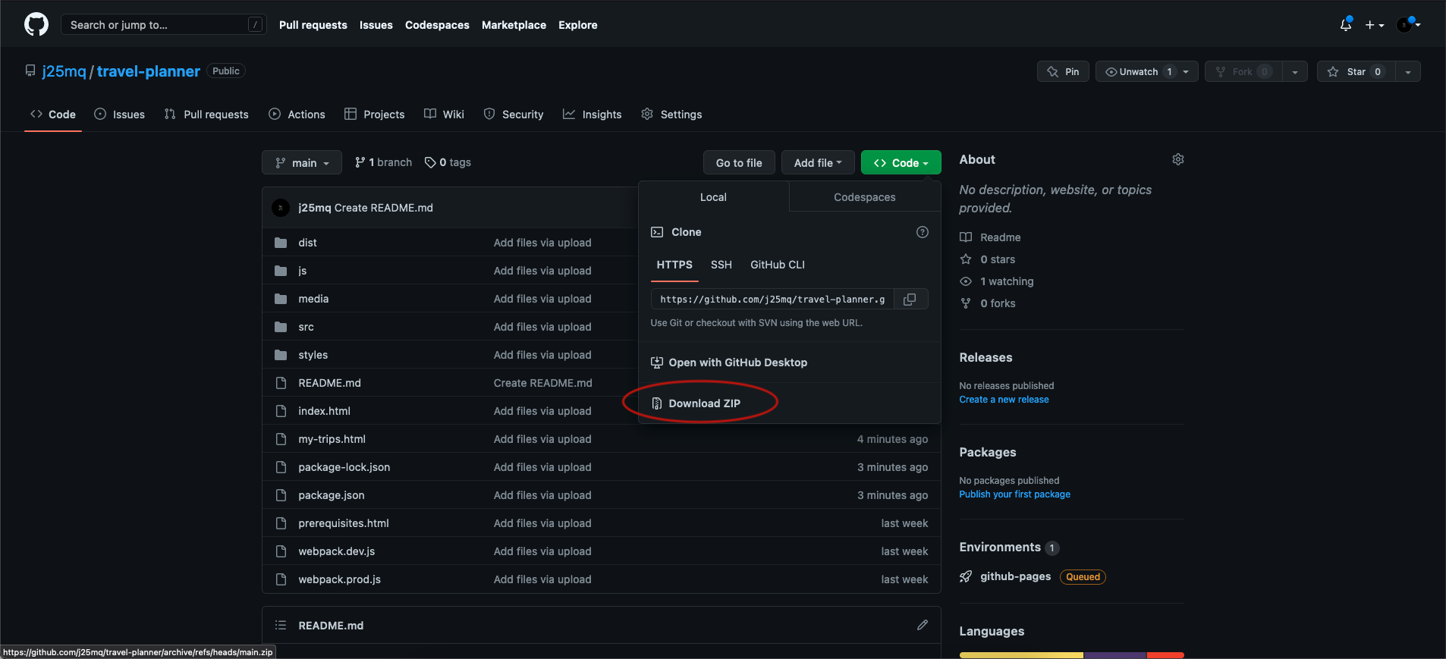Open the plus create-new dropdown
The image size is (1446, 659).
point(1375,25)
